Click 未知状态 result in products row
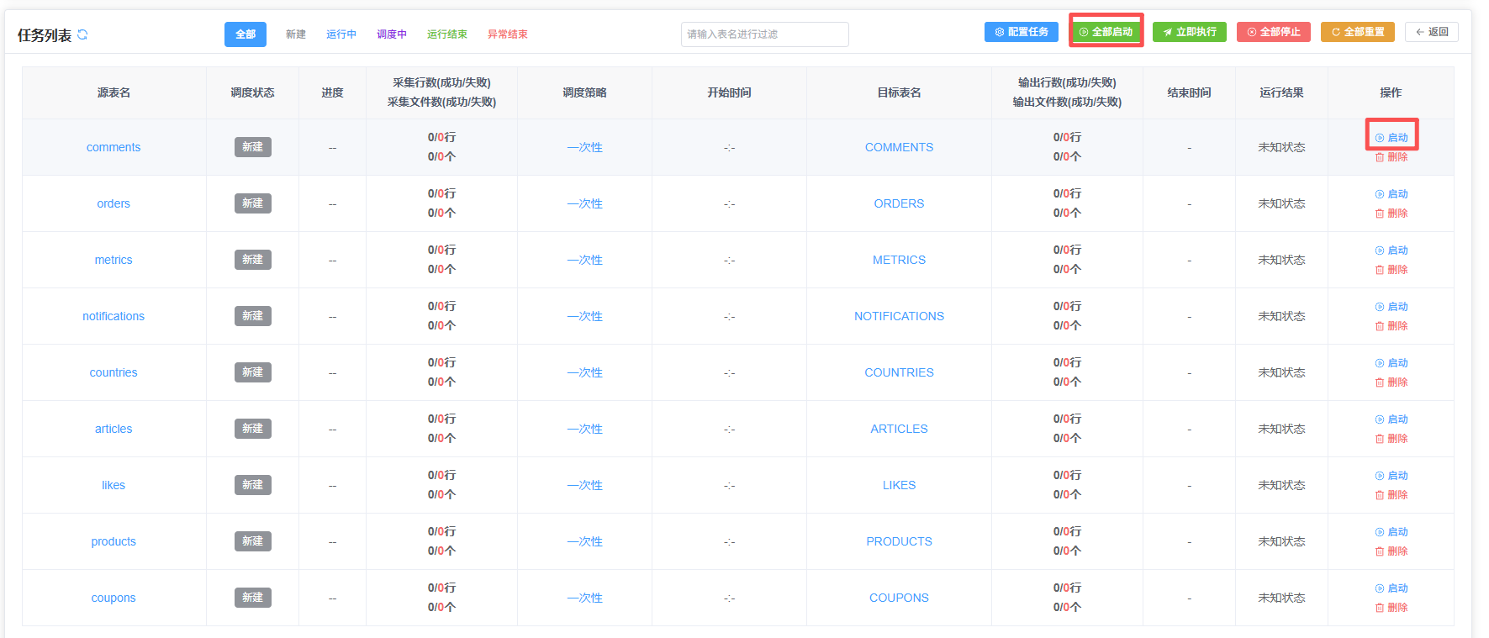Screen dimensions: 1489x638 click(x=1281, y=542)
